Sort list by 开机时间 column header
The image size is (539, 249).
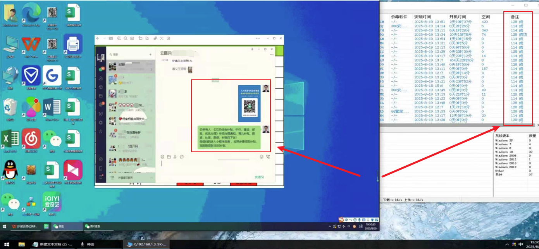pos(458,17)
